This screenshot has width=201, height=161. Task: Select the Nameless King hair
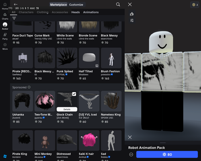(x=111, y=101)
